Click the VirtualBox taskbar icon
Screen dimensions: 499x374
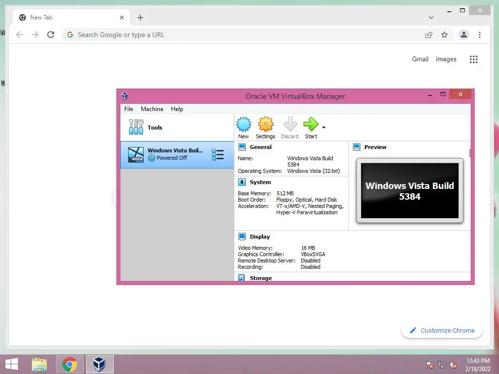coord(99,364)
